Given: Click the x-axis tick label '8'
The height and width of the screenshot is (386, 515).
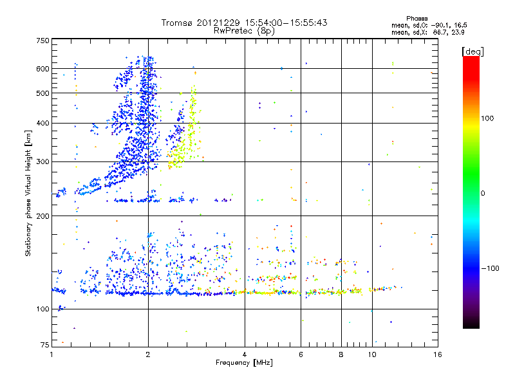Looking at the screenshot, I should pyautogui.click(x=341, y=354).
